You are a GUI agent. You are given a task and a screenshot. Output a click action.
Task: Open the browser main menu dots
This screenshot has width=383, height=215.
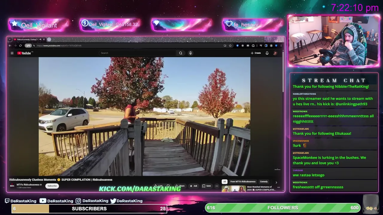[281, 46]
